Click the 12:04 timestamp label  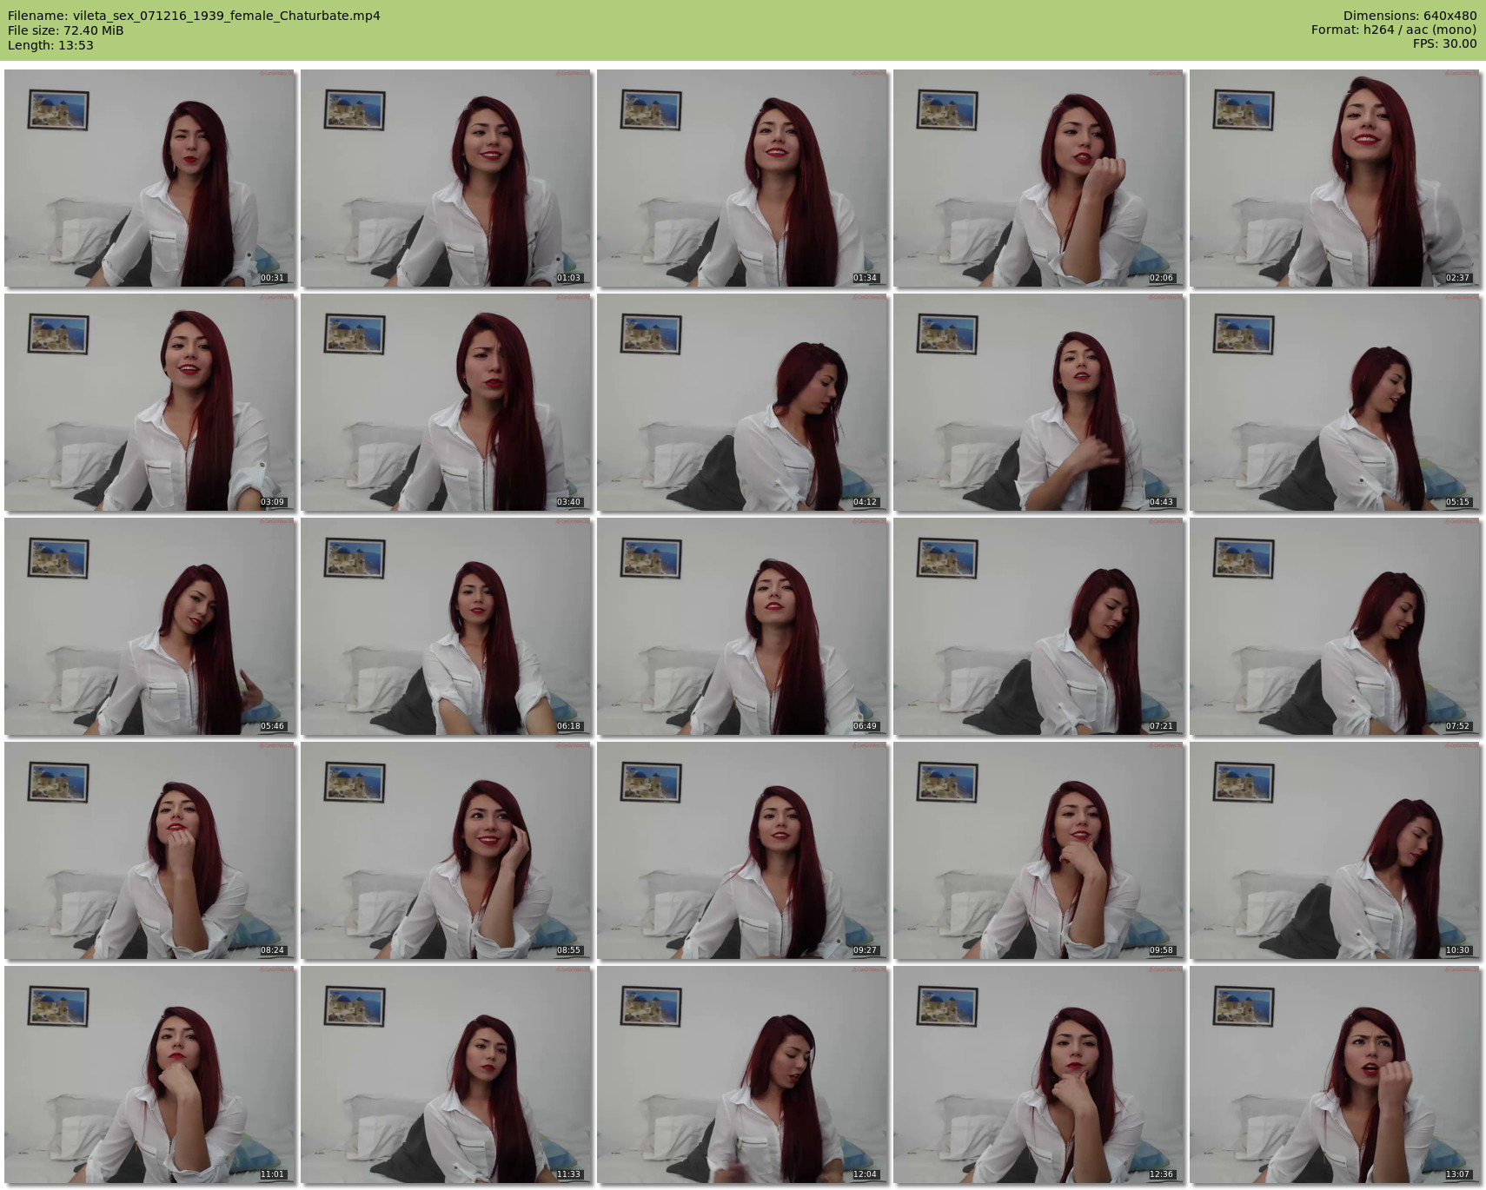tap(865, 1174)
